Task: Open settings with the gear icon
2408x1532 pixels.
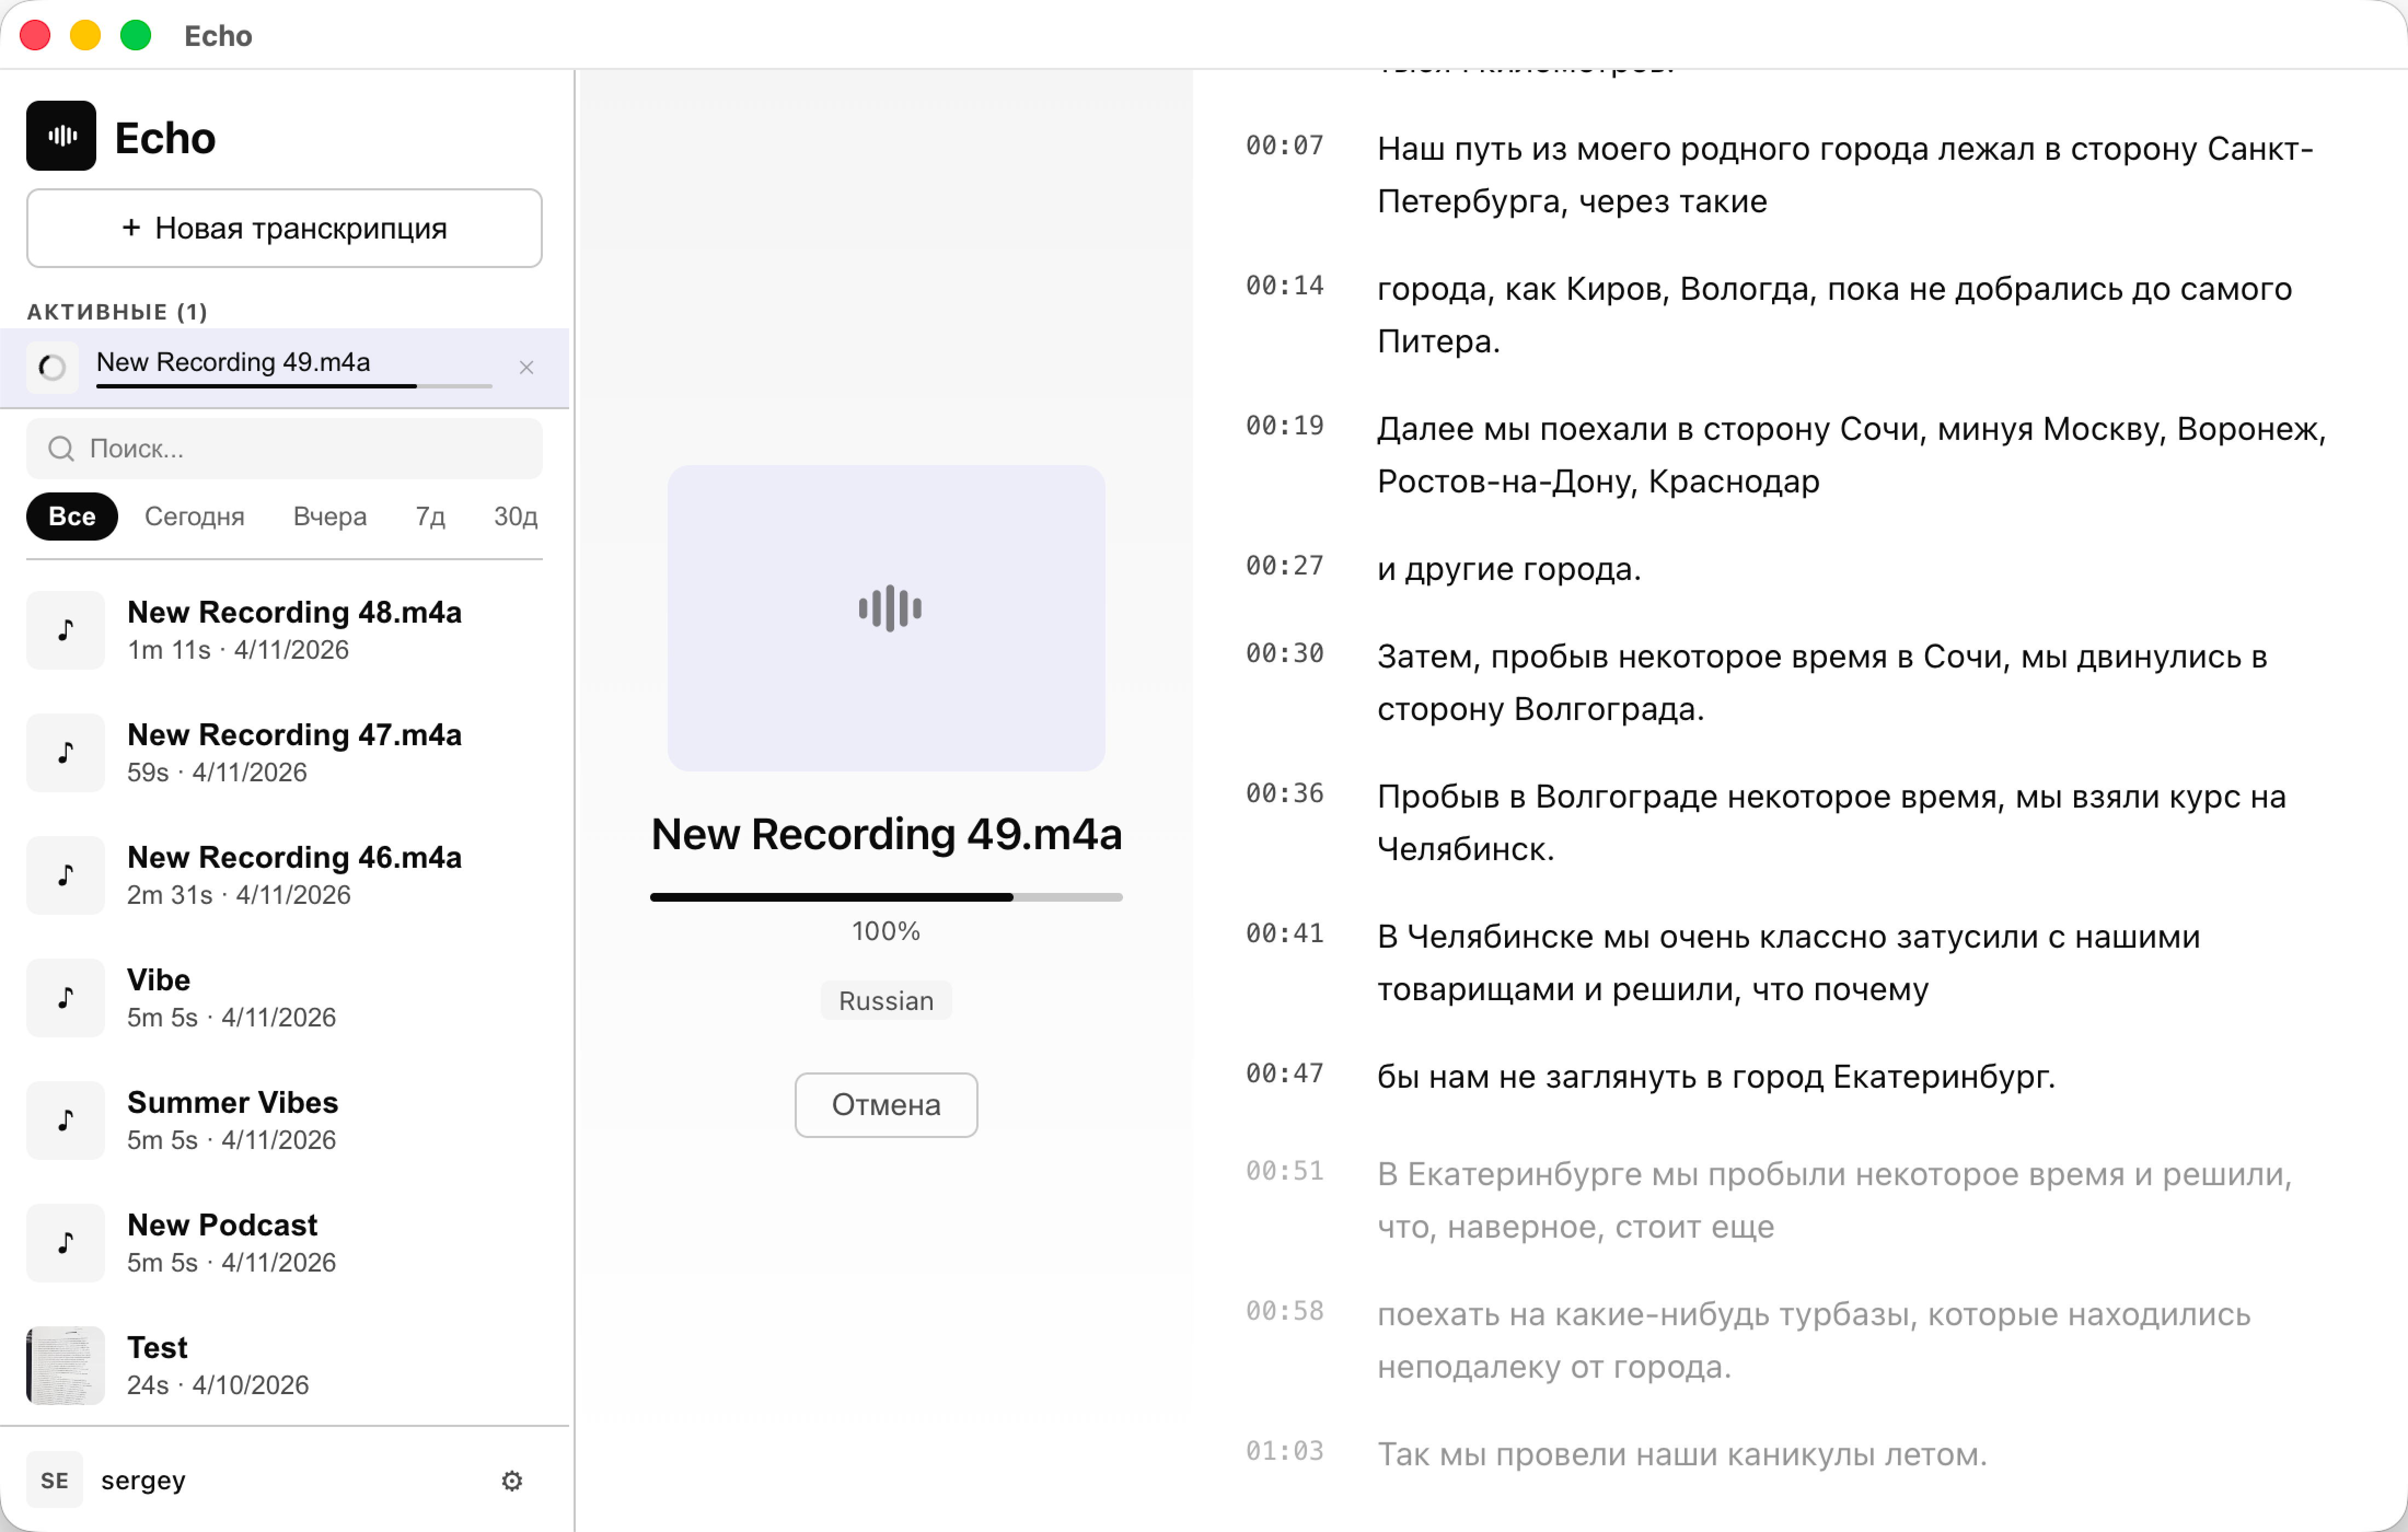Action: tap(512, 1480)
